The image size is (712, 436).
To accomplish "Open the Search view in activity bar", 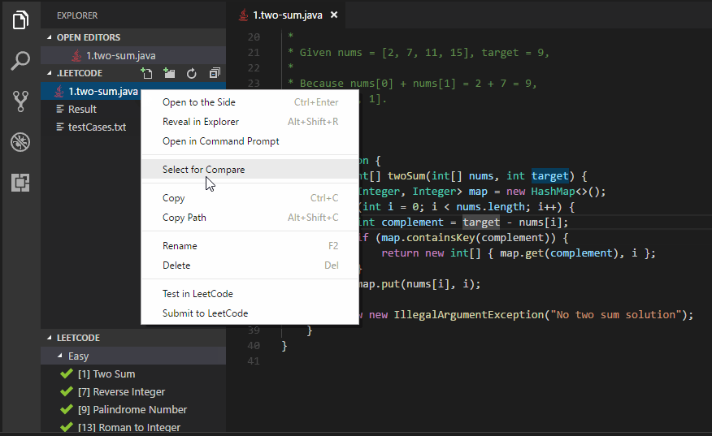I will [x=20, y=60].
